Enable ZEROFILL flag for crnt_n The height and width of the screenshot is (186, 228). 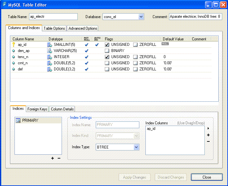(x=135, y=63)
